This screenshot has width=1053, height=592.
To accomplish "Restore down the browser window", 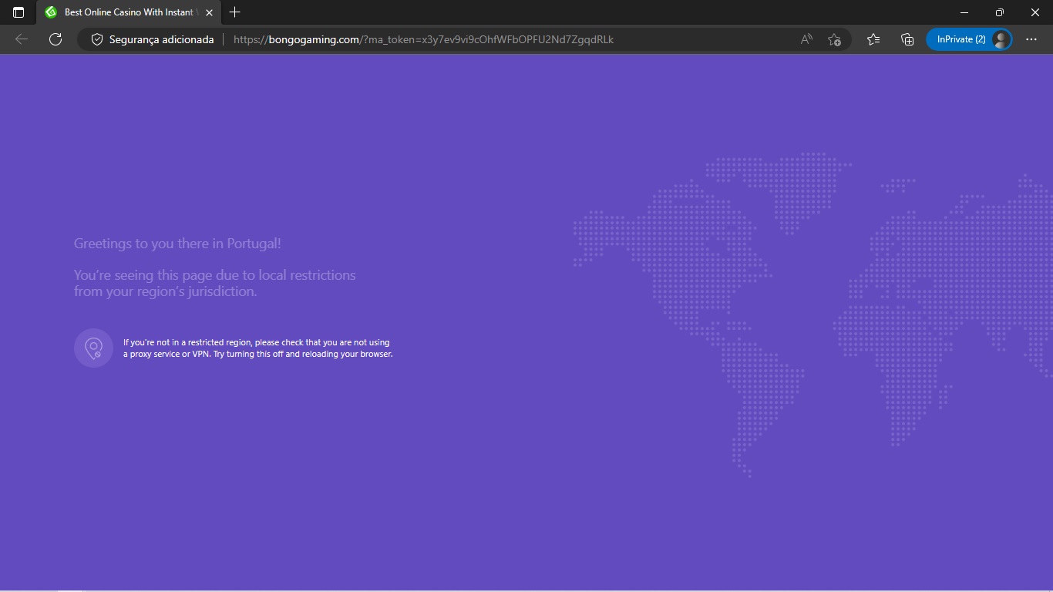I will [1000, 12].
